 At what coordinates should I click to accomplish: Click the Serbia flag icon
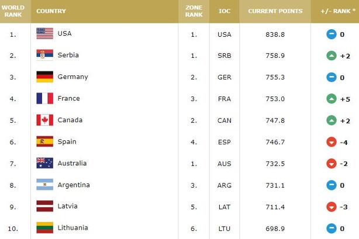tap(44, 56)
